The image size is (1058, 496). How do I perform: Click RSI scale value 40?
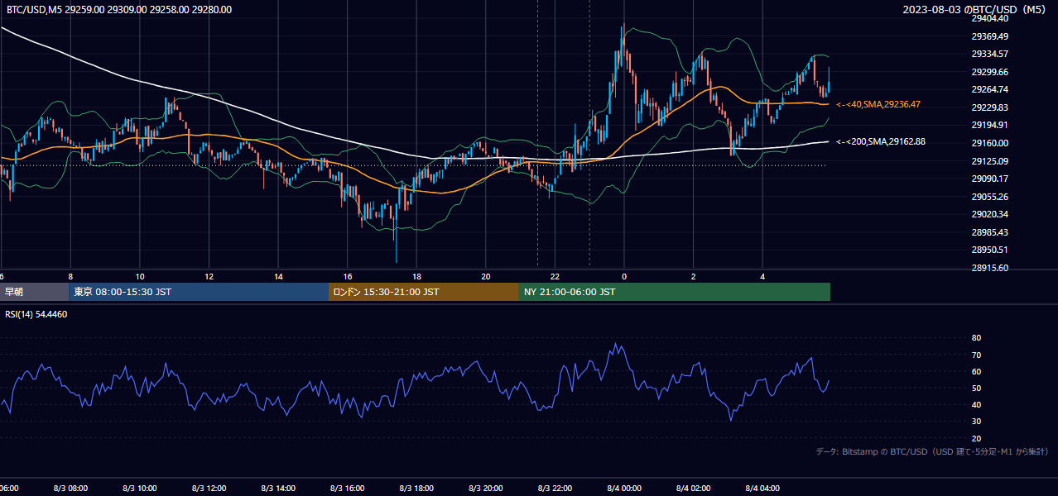pos(976,404)
